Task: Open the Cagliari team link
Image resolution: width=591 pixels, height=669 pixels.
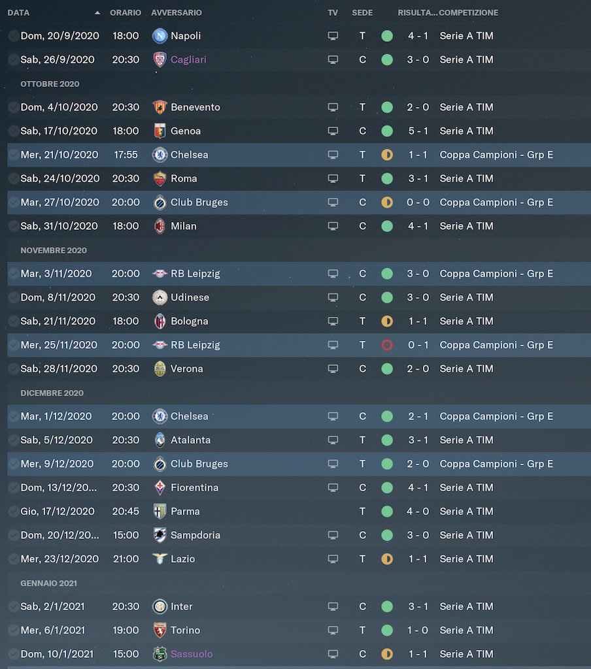Action: (188, 59)
